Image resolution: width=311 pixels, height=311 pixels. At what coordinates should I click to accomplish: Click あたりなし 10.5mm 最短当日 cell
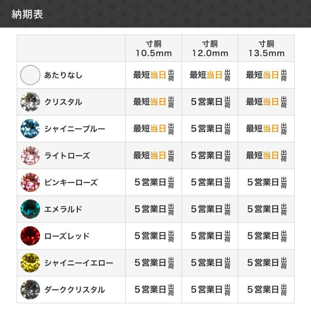154,75
